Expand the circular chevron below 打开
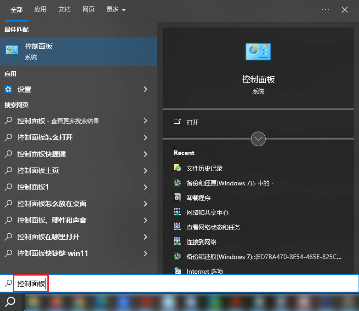 pos(258,138)
